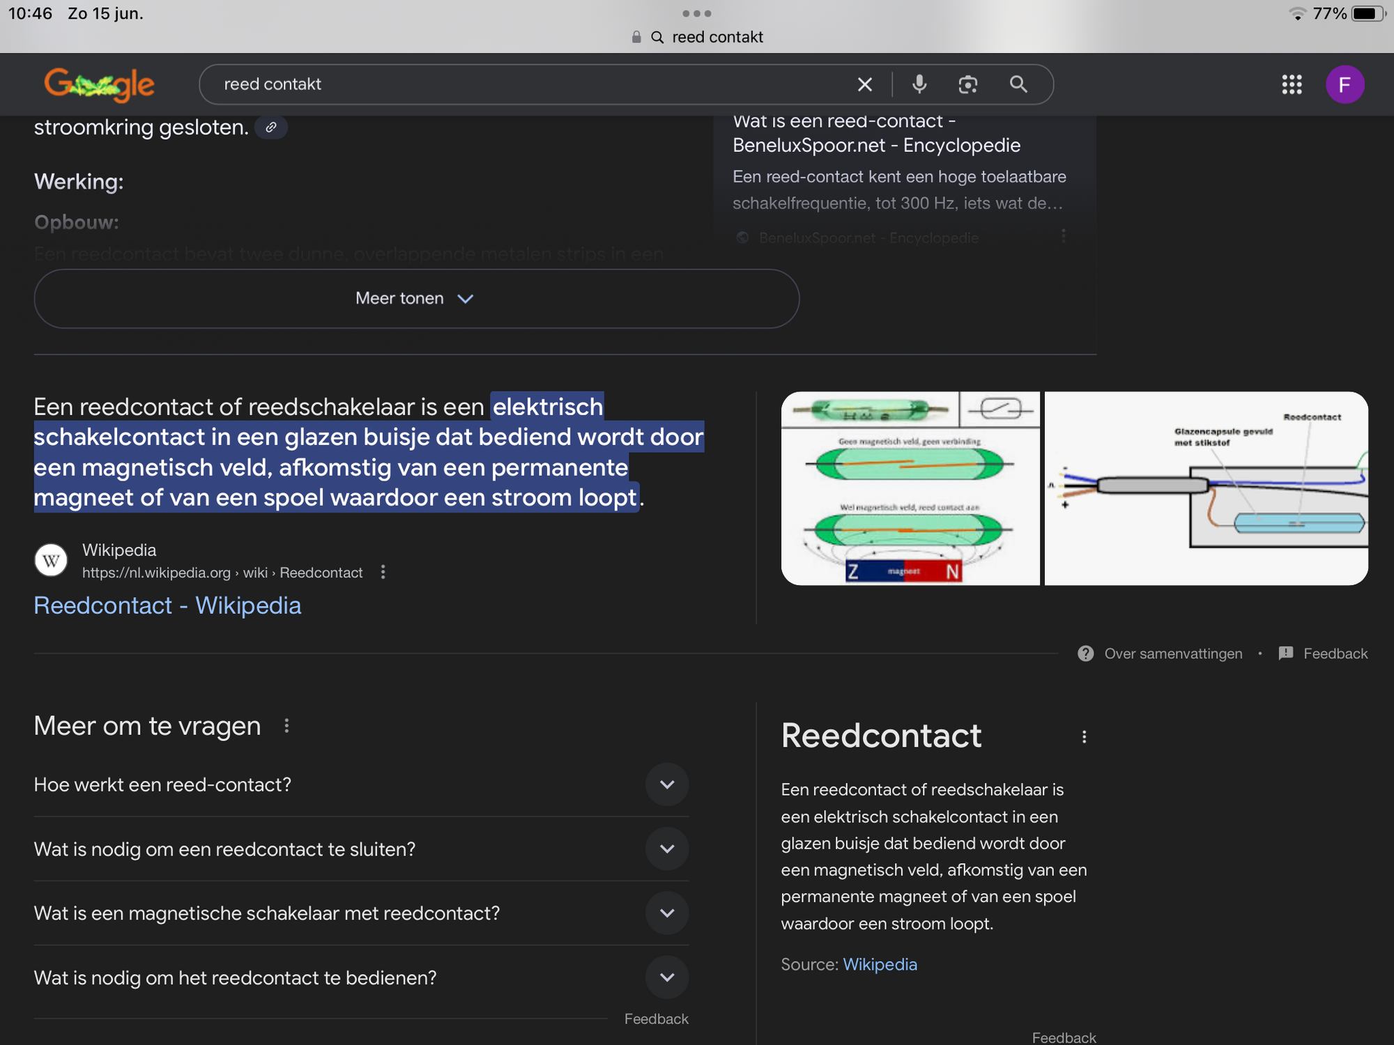Tap the three-dot browser menu at the top
Viewport: 1394px width, 1045px height.
(x=697, y=13)
